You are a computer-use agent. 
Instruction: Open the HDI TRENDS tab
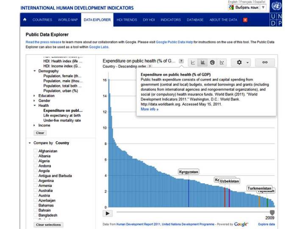click(127, 20)
